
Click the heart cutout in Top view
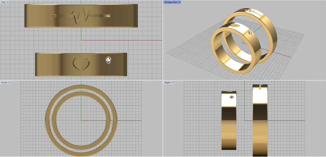[x=81, y=64]
